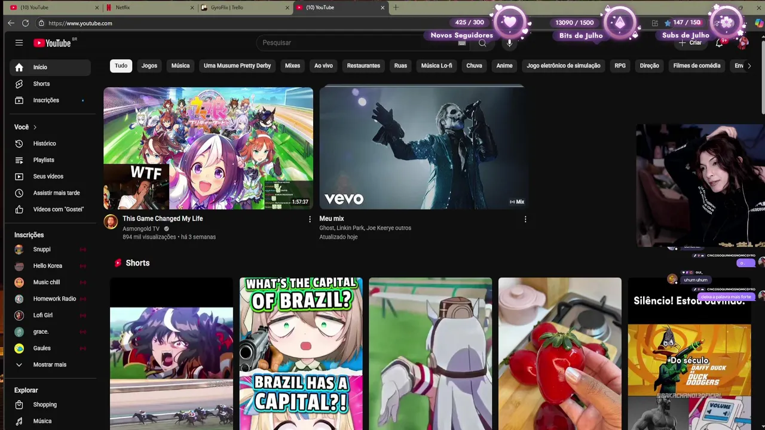Viewport: 765px width, 430px height.
Task: Select Jogo eletrônico de simulação chip
Action: pos(564,66)
